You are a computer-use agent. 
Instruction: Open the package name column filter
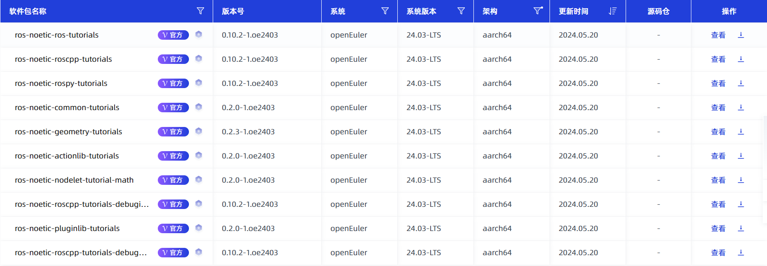pos(200,11)
